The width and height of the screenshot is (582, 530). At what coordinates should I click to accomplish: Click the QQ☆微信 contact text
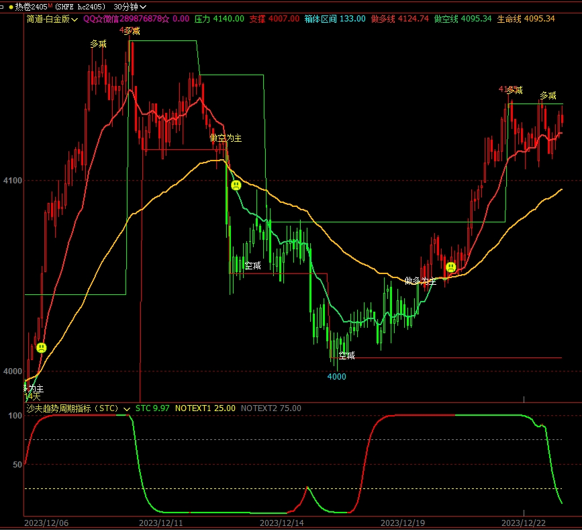point(136,19)
